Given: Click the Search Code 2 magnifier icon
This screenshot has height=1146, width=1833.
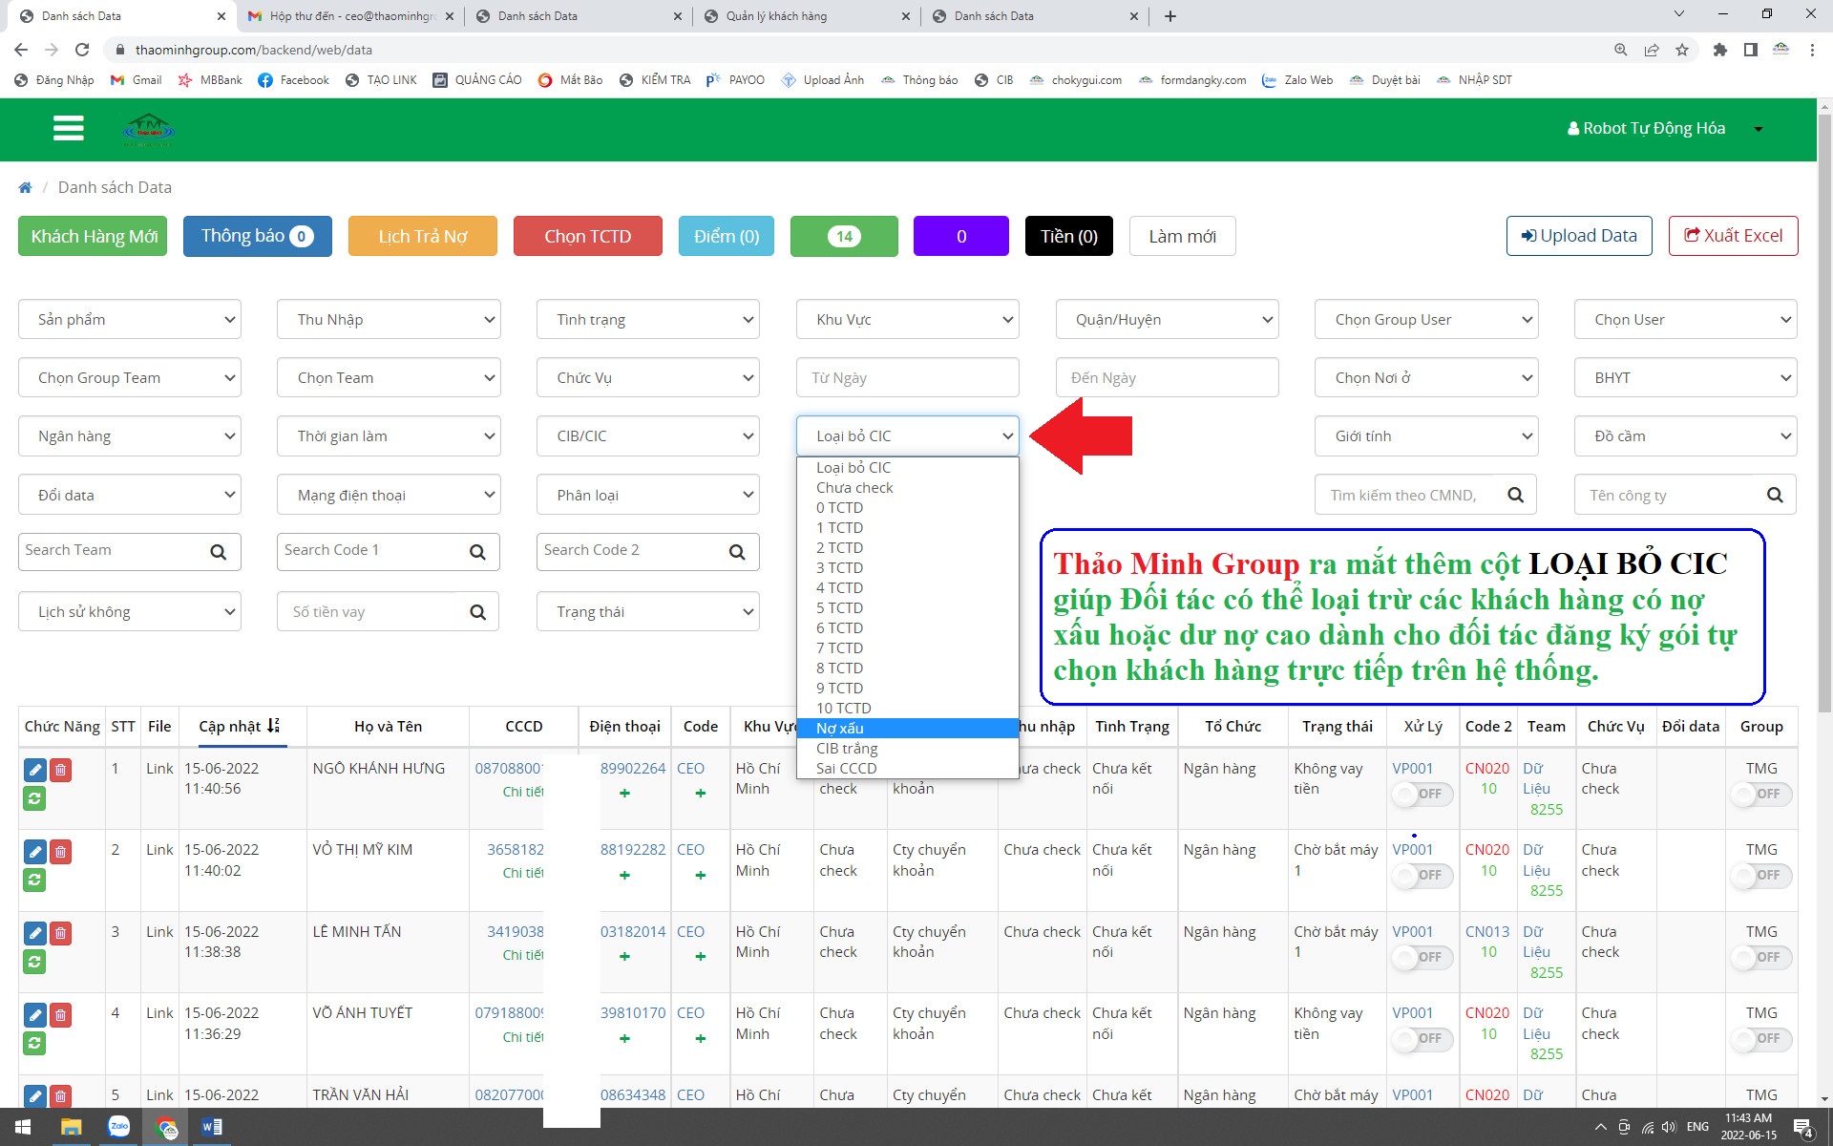Looking at the screenshot, I should 737,552.
